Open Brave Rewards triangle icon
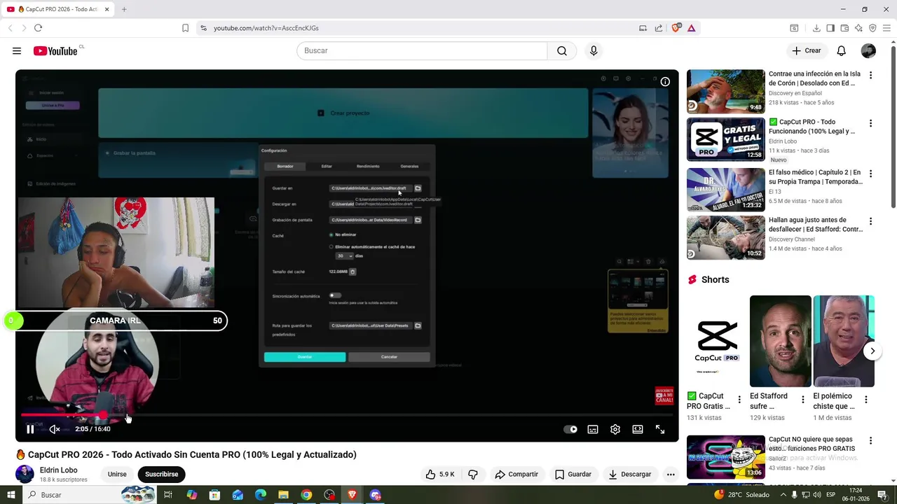Image resolution: width=897 pixels, height=504 pixels. tap(691, 28)
